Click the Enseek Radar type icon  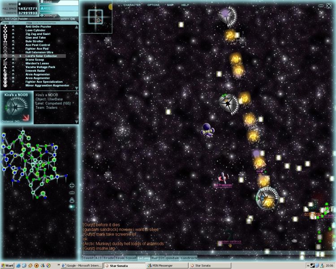click(x=5, y=71)
